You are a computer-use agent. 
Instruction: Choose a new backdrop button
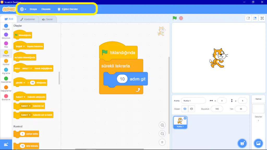[x=258, y=143]
